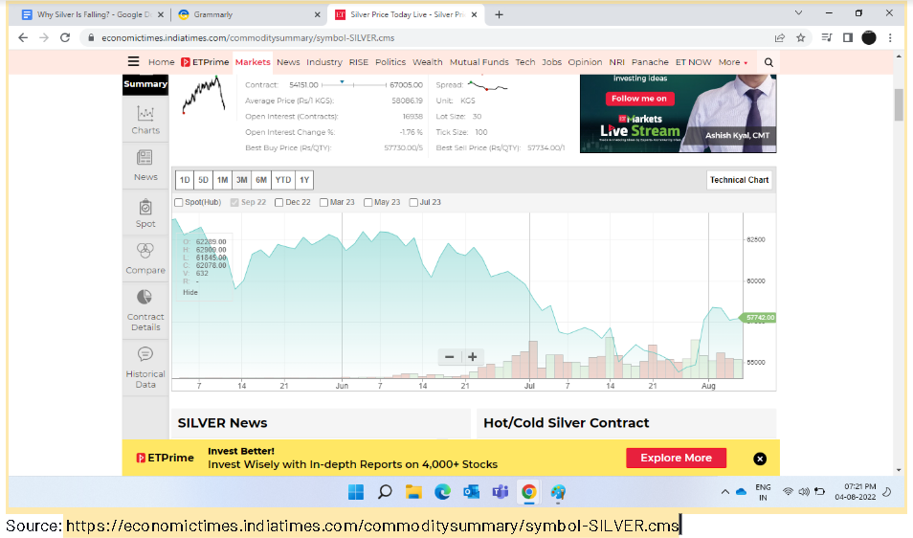Open the News sidebar icon
The height and width of the screenshot is (538, 913).
(x=145, y=158)
